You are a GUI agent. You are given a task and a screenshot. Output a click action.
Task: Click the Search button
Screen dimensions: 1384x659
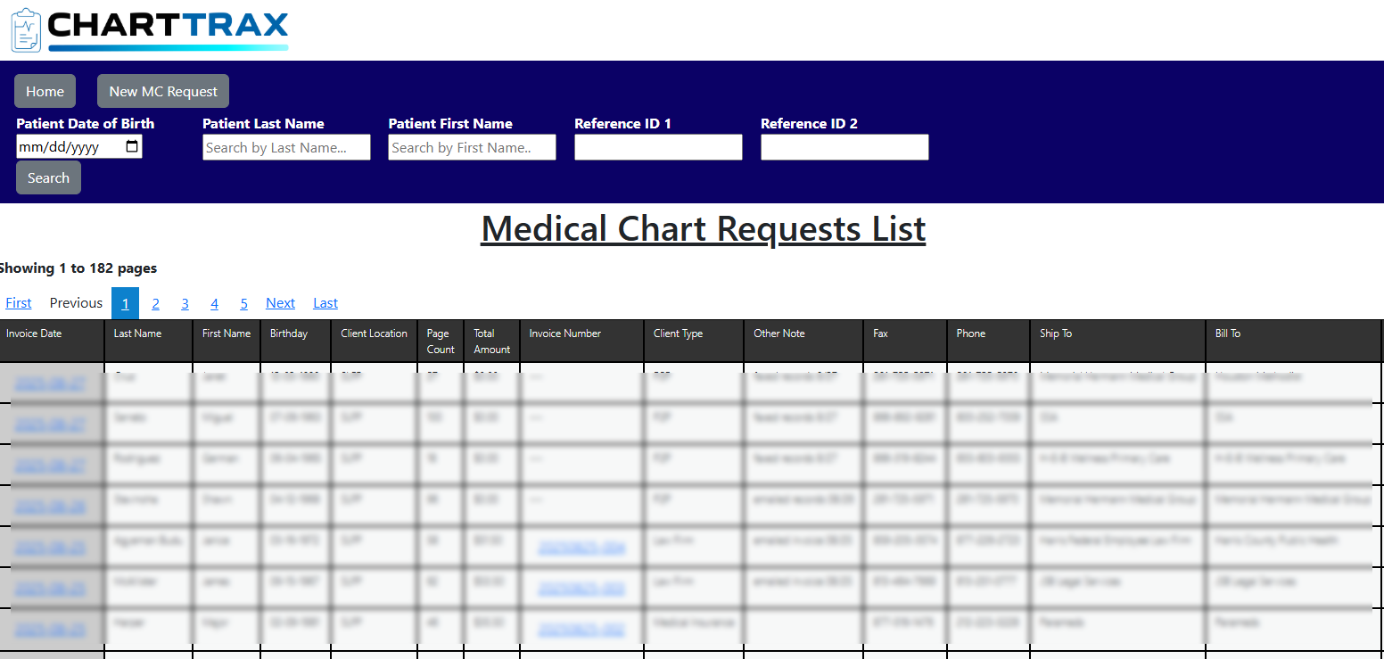[x=48, y=177]
